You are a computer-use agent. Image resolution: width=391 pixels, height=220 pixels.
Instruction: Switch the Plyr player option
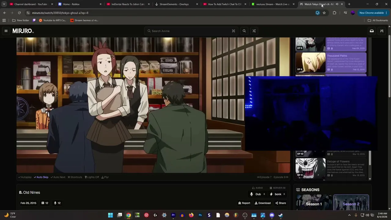(x=105, y=177)
